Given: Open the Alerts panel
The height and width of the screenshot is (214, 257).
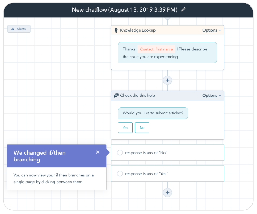Looking at the screenshot, I should 19,29.
